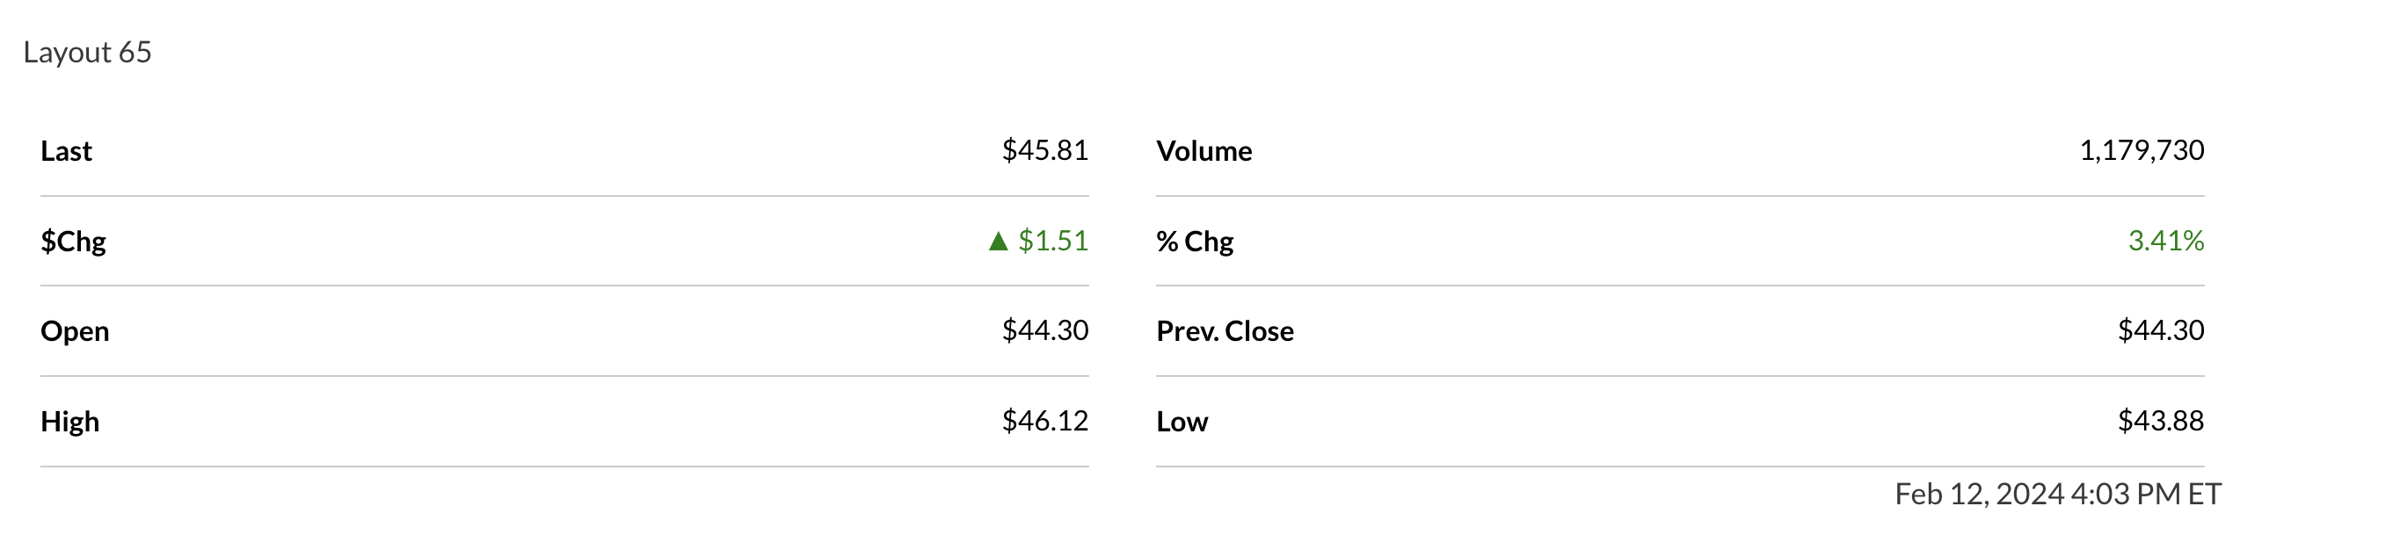The image size is (2400, 557).
Task: Click the green up-arrow change icon
Action: tap(998, 242)
